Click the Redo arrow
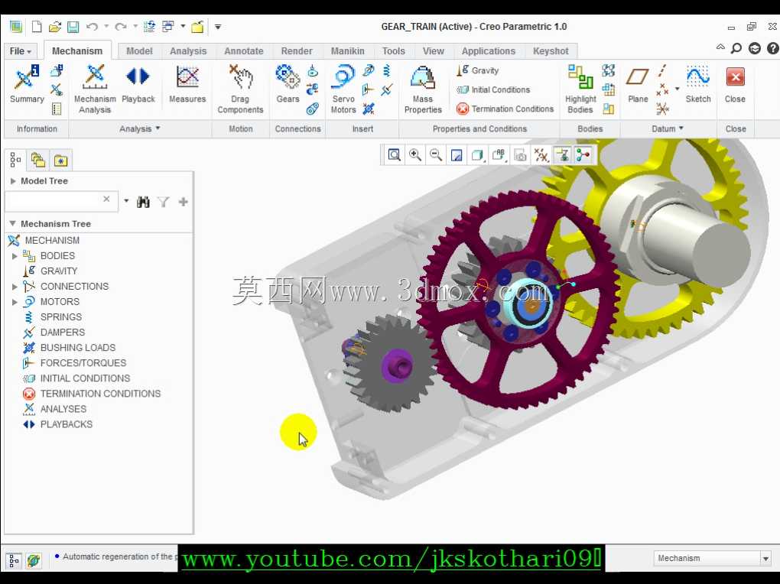Image resolution: width=780 pixels, height=584 pixels. click(120, 27)
